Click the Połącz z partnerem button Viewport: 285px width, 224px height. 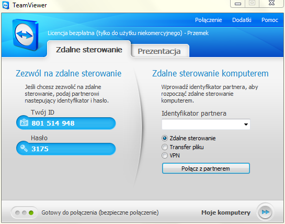(x=206, y=169)
